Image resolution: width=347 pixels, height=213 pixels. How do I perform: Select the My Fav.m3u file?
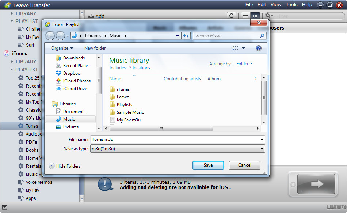coord(125,120)
